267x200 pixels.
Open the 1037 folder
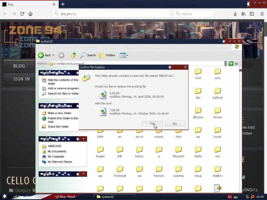(198, 74)
